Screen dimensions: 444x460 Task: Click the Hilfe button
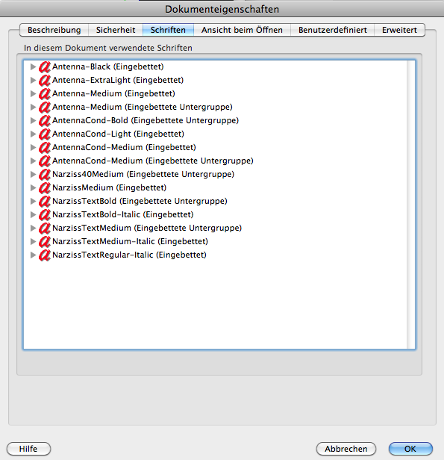(28, 449)
